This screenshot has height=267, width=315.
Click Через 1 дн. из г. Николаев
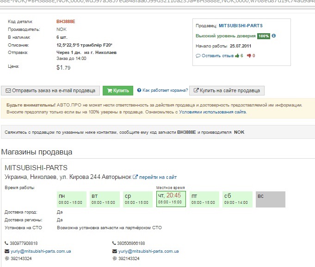[86, 53]
